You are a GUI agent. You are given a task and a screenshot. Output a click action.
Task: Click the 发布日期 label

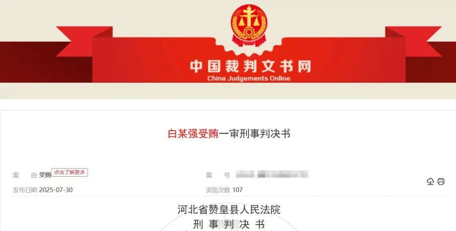click(25, 190)
